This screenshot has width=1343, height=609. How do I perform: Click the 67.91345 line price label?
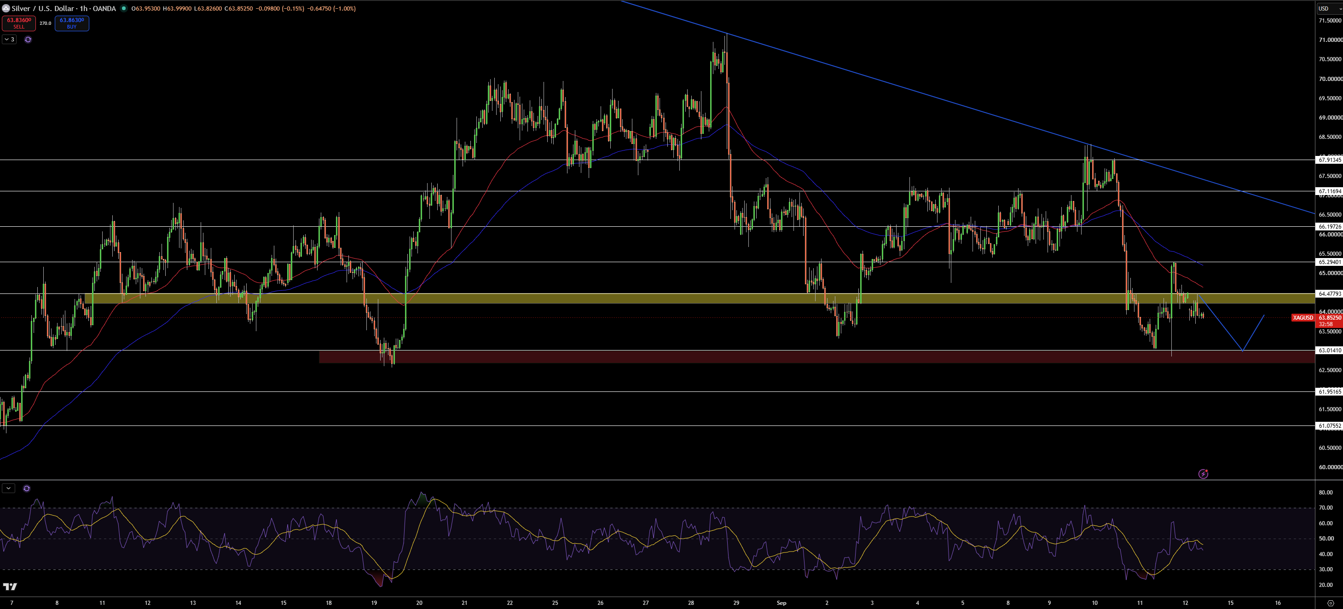(1330, 160)
